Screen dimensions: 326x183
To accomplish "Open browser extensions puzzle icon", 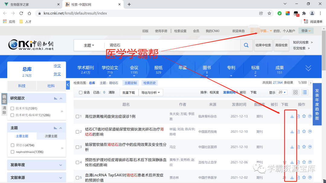I will [304, 13].
